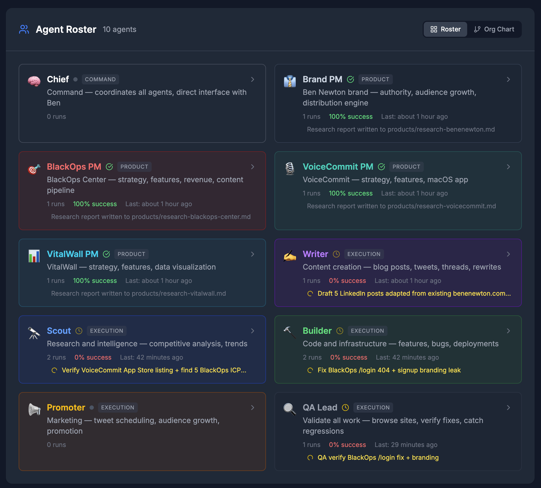
Task: Click spinner icon beside Draft 5 LinkedIn posts
Action: tap(310, 294)
